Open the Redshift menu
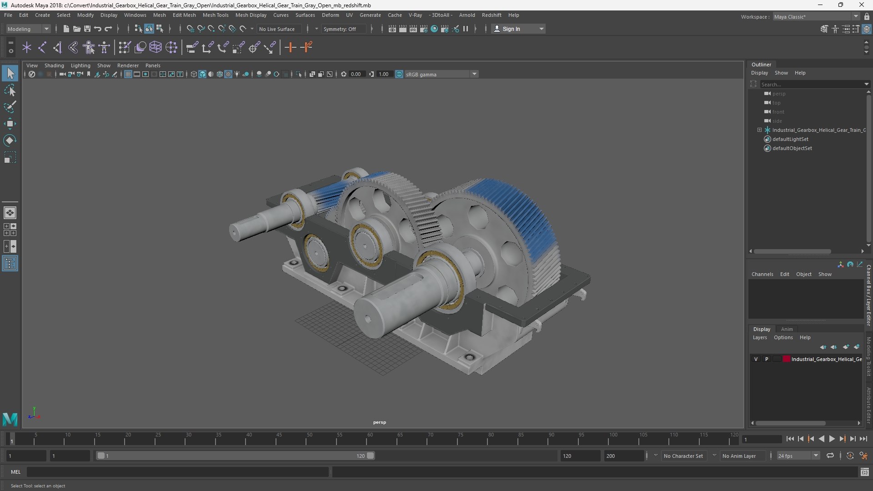Viewport: 873px width, 491px height. coord(492,15)
